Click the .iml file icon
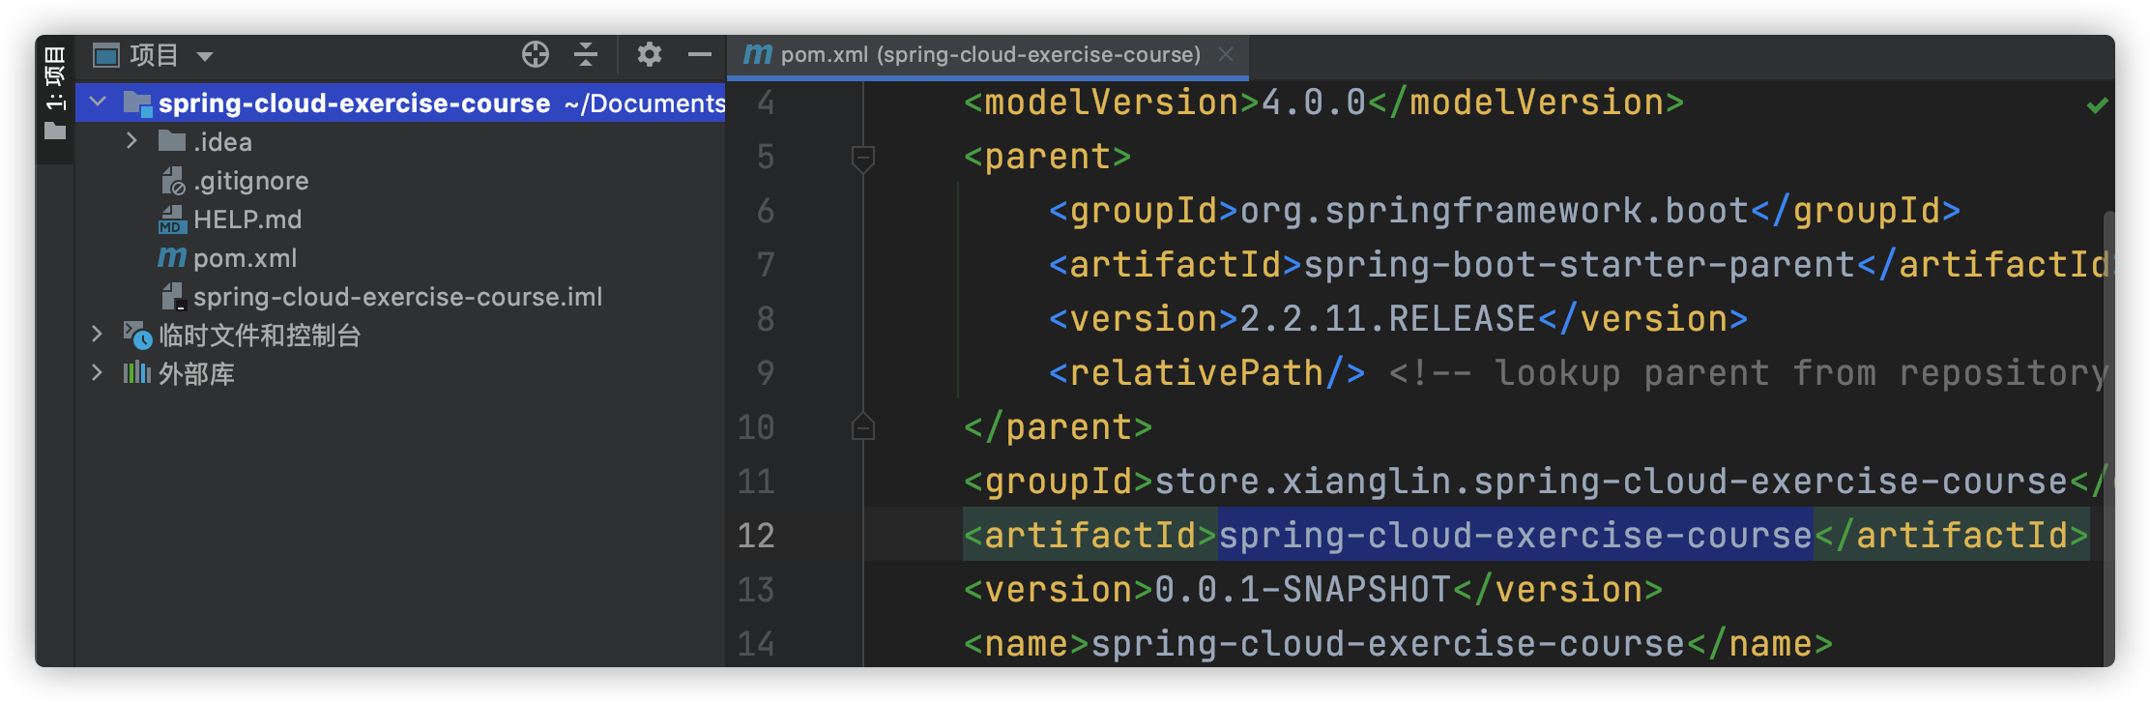 click(172, 297)
